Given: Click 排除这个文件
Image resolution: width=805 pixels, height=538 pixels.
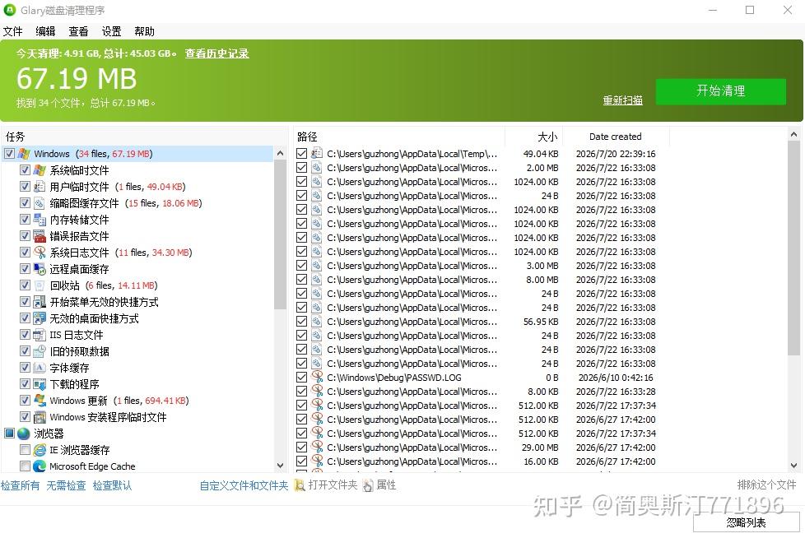Looking at the screenshot, I should 766,485.
